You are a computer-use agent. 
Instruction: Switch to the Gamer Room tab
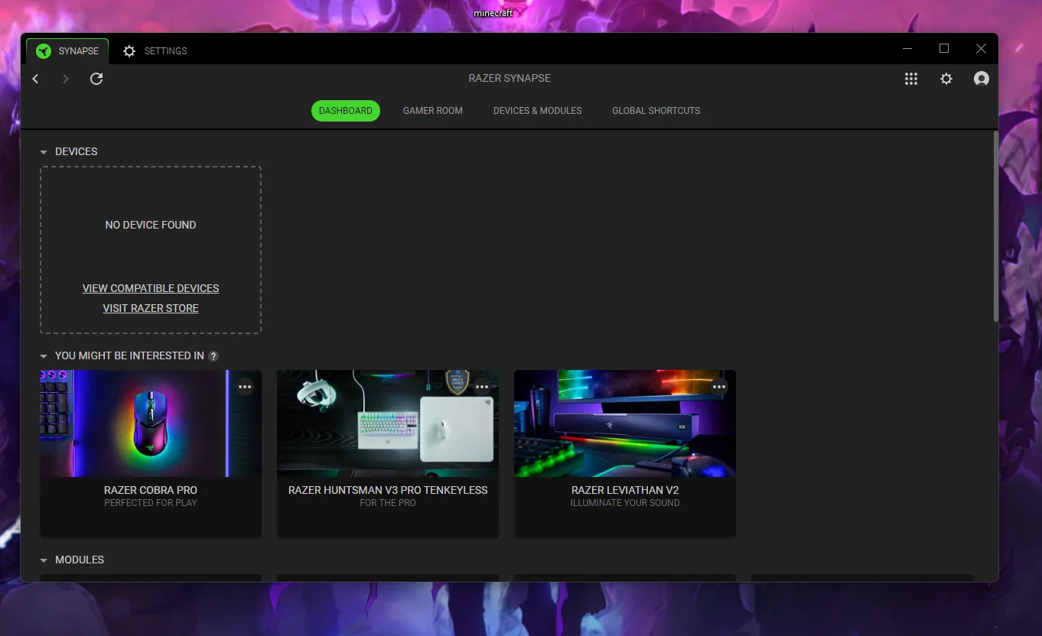433,111
